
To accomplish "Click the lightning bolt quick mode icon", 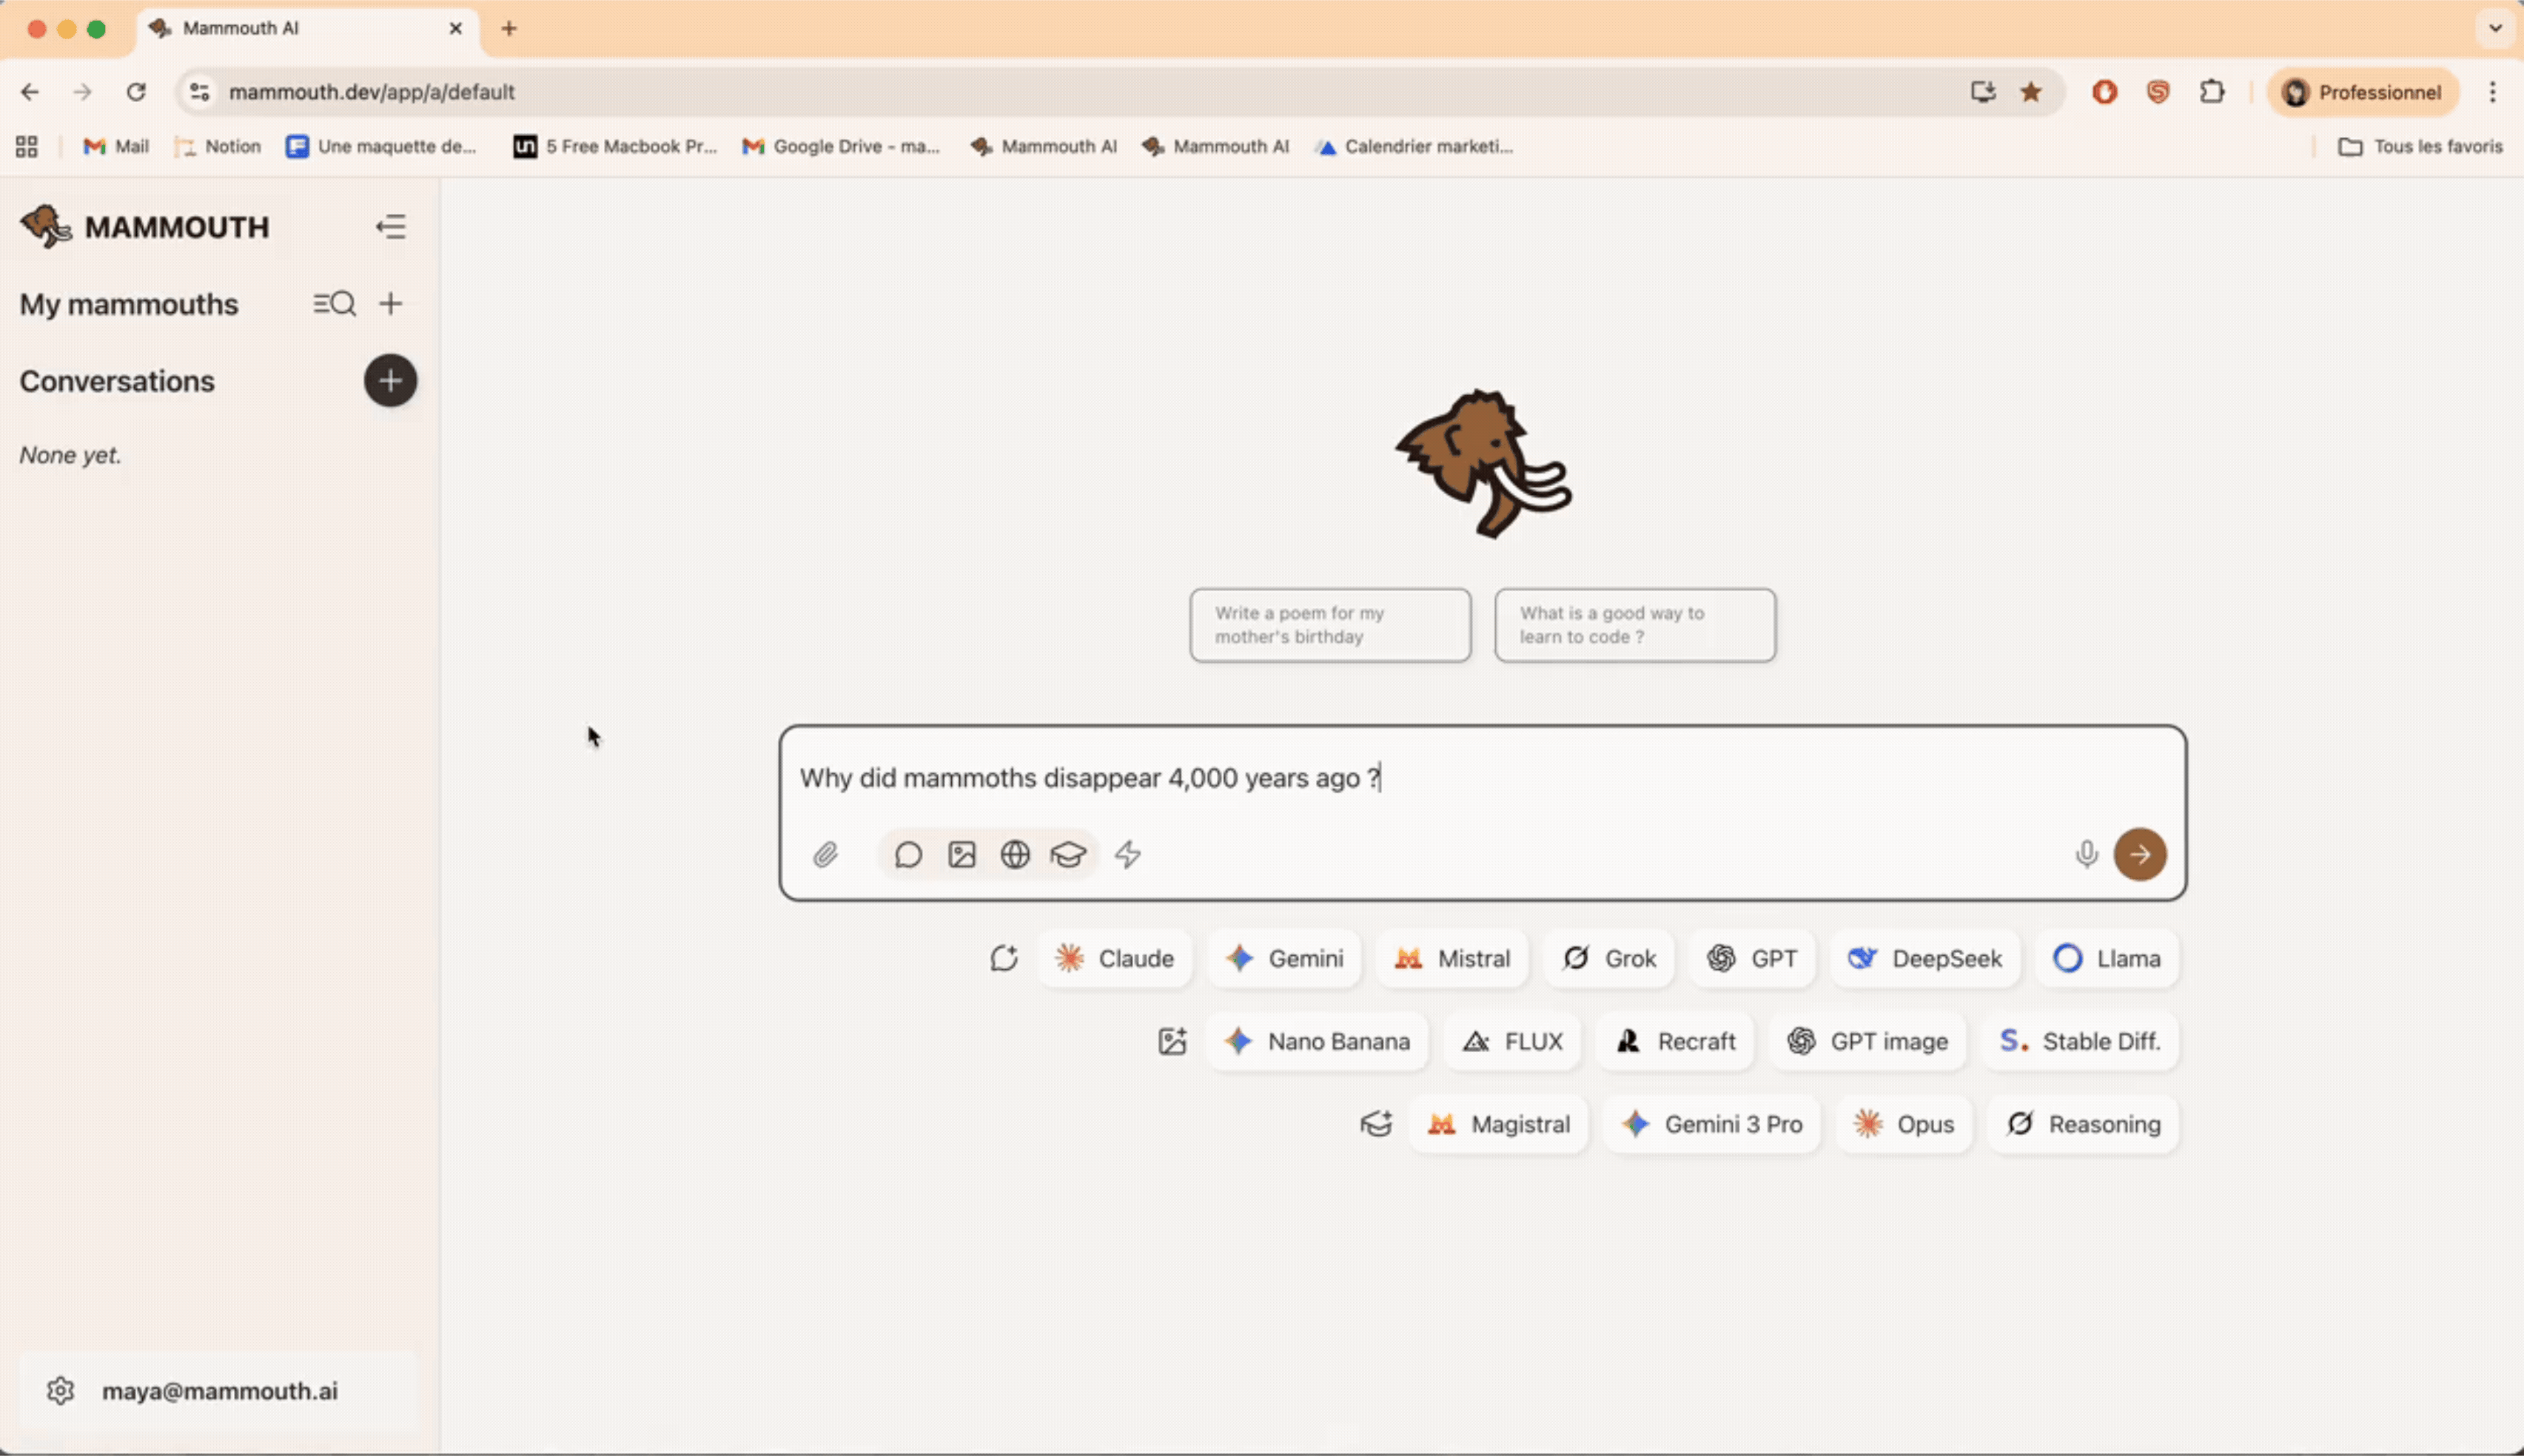I will tap(1127, 854).
